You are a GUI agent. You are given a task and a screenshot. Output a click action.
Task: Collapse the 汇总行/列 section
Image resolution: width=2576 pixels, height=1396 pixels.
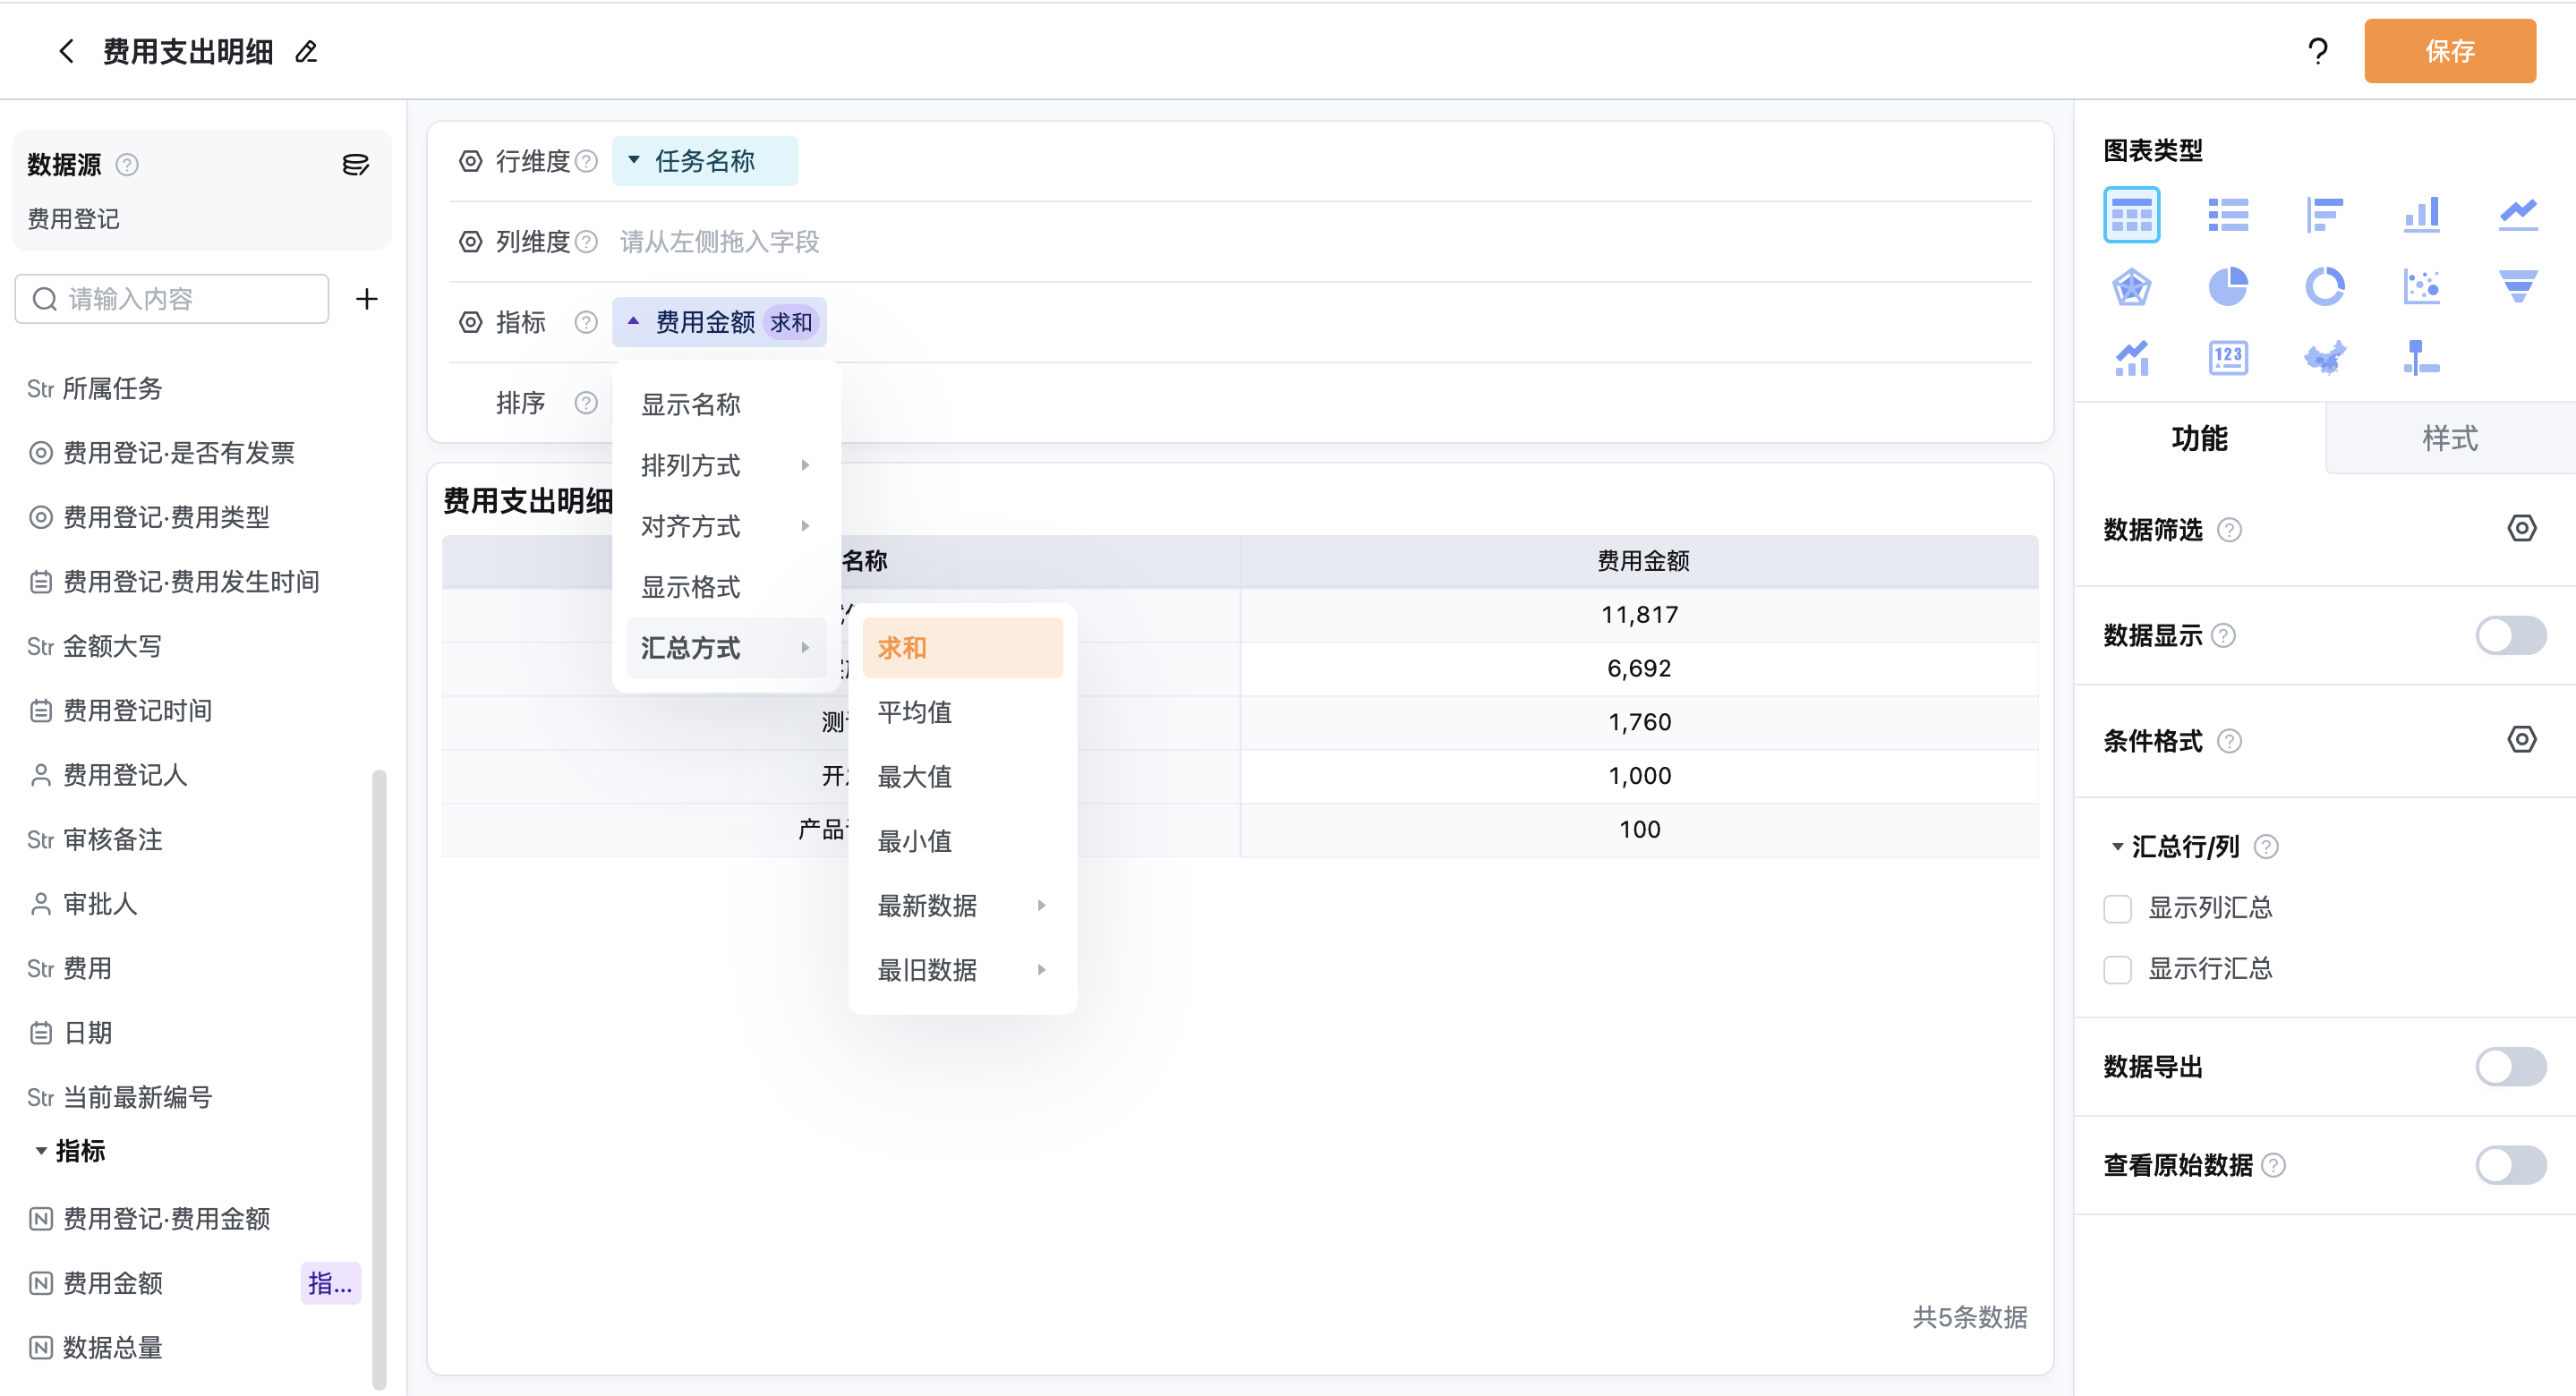point(2116,847)
